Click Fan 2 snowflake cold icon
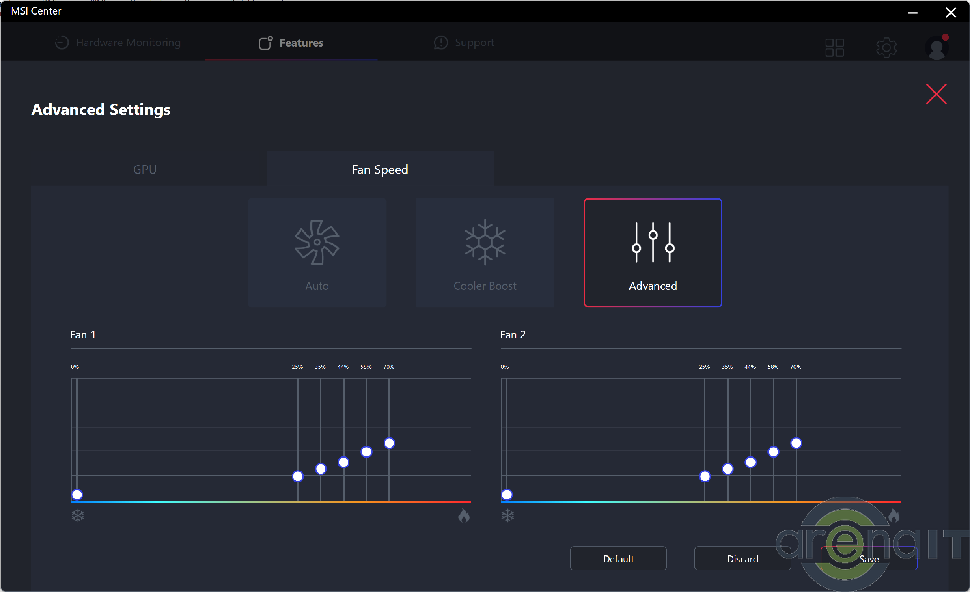 pos(507,516)
